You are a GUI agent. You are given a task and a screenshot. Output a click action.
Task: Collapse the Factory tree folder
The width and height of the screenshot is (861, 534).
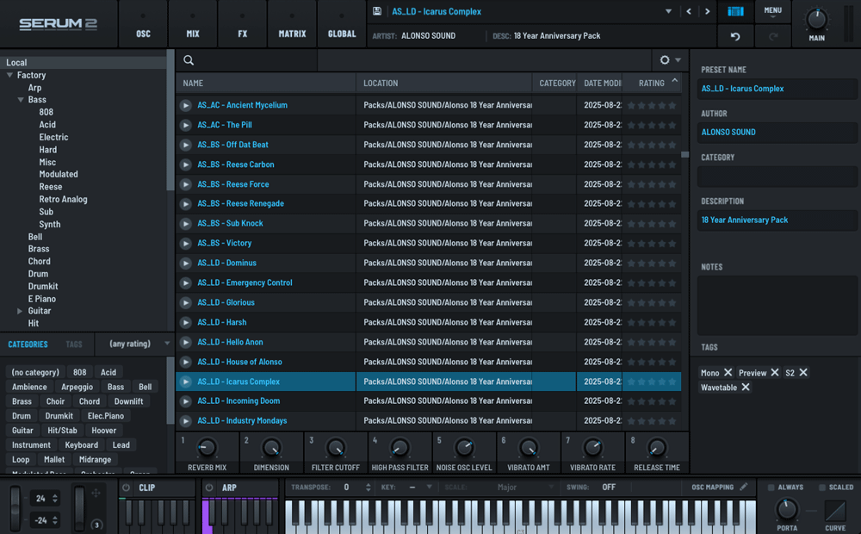coord(9,75)
